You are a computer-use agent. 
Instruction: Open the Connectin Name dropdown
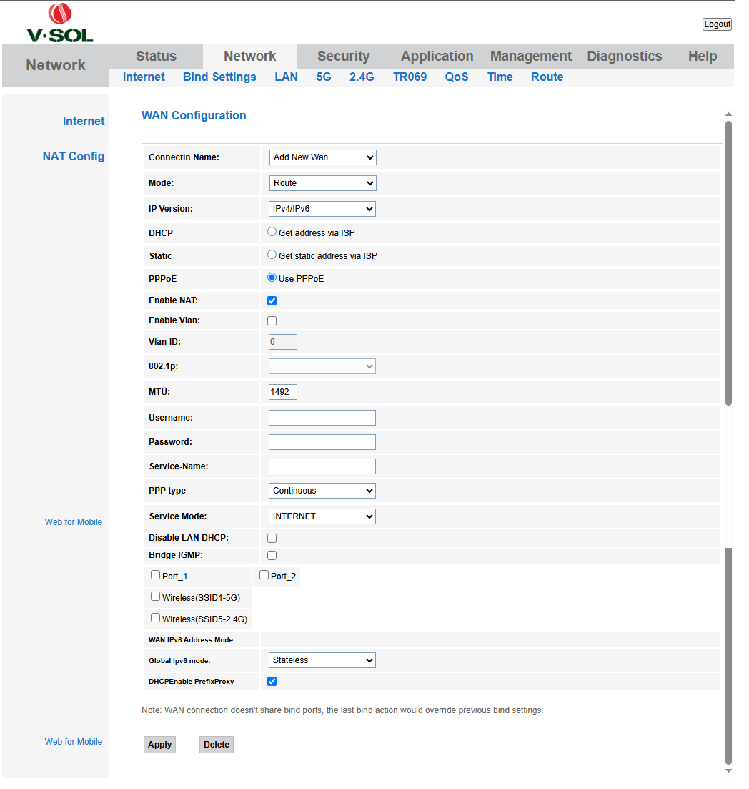(x=322, y=157)
